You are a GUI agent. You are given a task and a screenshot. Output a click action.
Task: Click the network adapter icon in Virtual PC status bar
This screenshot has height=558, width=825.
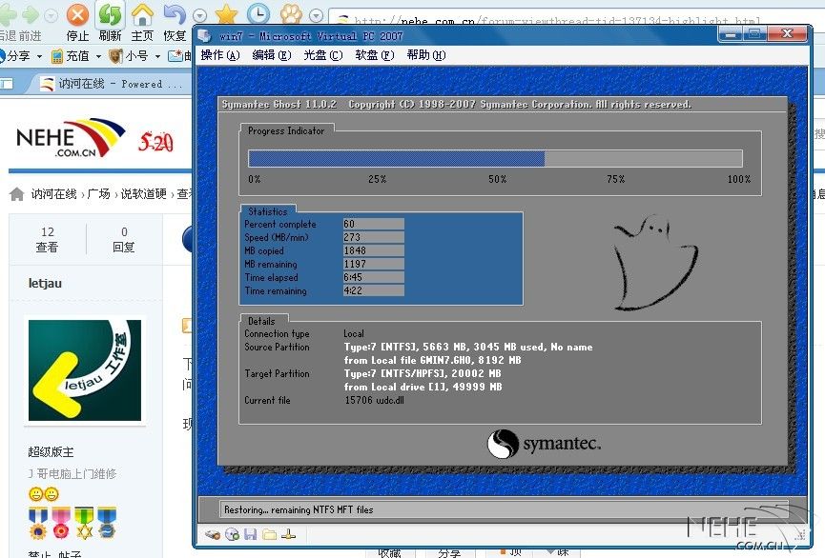point(288,534)
